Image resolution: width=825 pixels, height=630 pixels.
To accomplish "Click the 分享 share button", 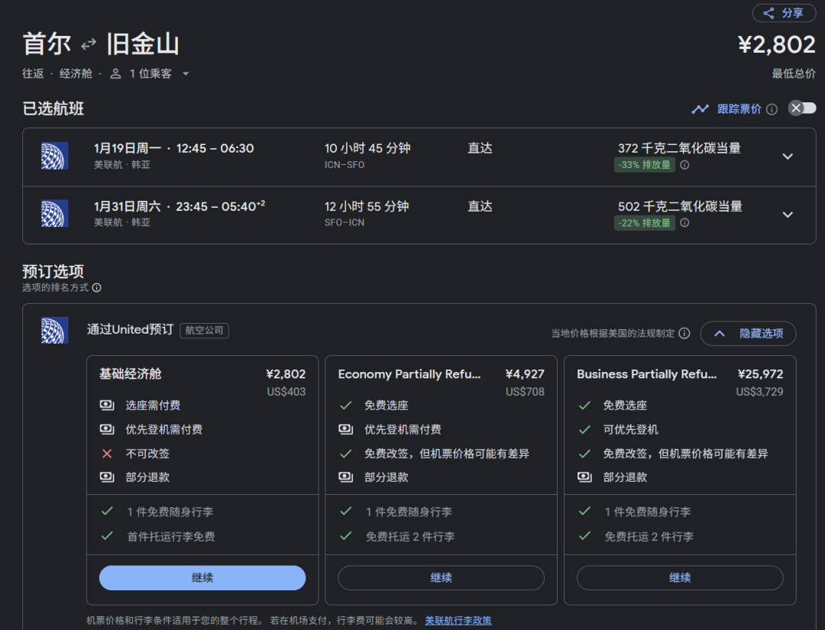I will coord(784,13).
